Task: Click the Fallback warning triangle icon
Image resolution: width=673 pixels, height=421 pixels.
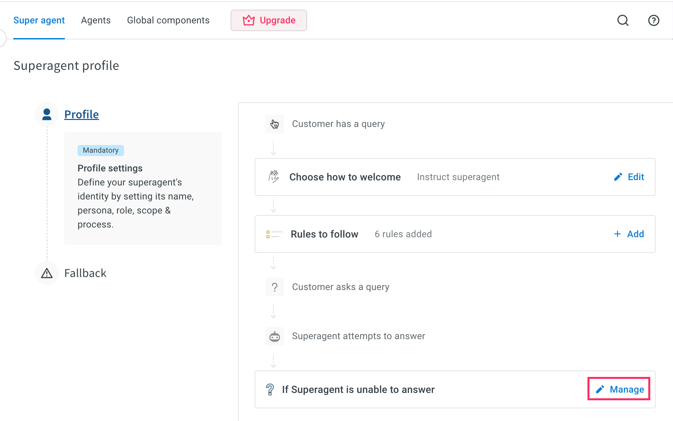Action: coord(47,273)
